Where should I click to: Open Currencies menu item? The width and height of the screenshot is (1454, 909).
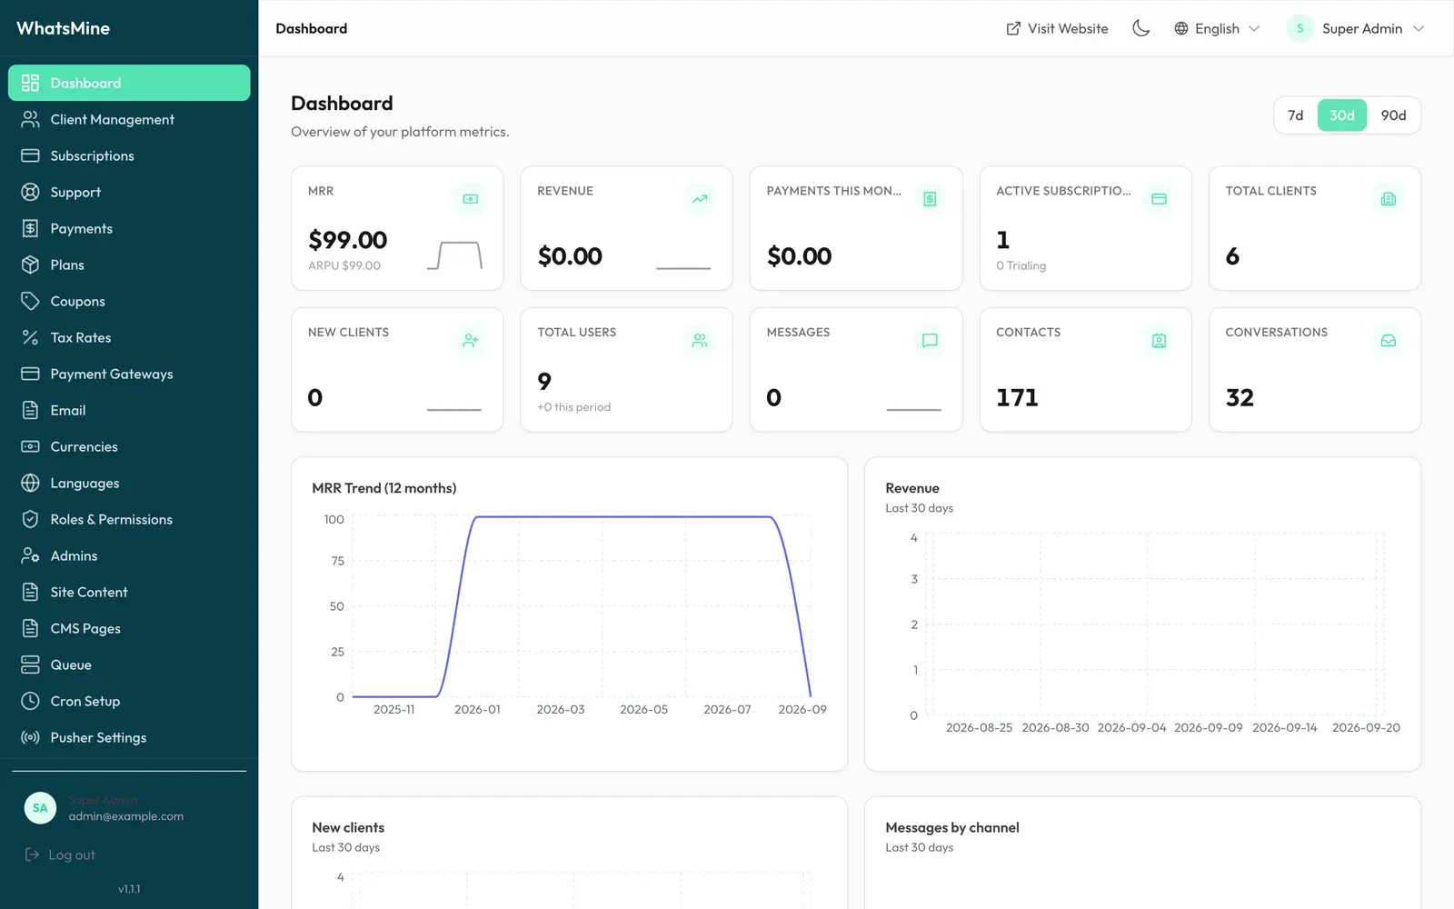point(129,446)
